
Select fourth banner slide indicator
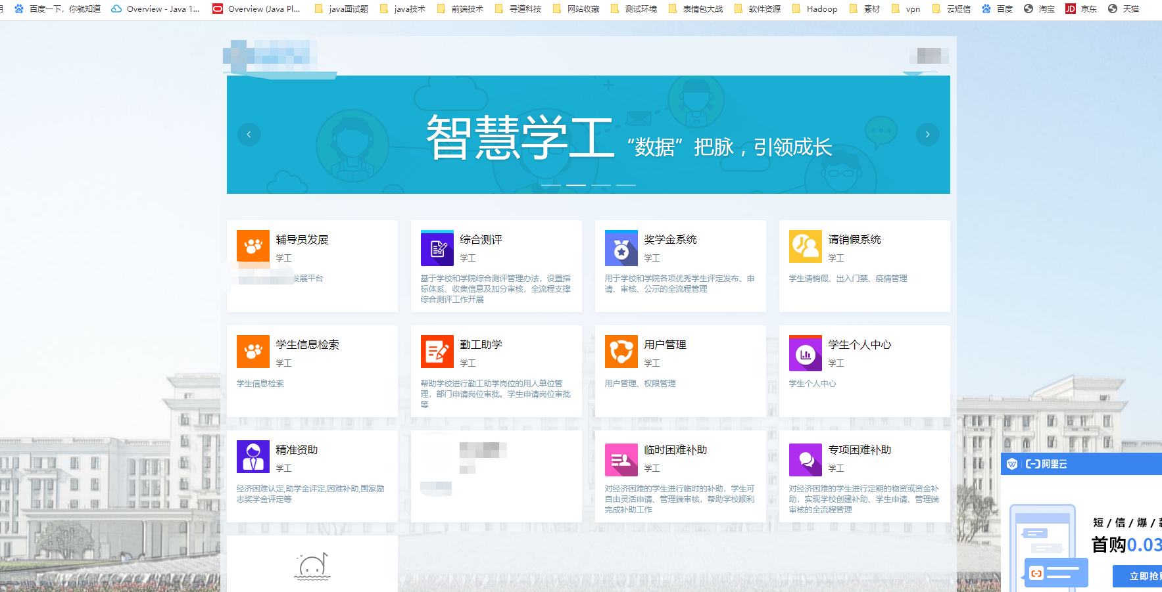tap(625, 185)
